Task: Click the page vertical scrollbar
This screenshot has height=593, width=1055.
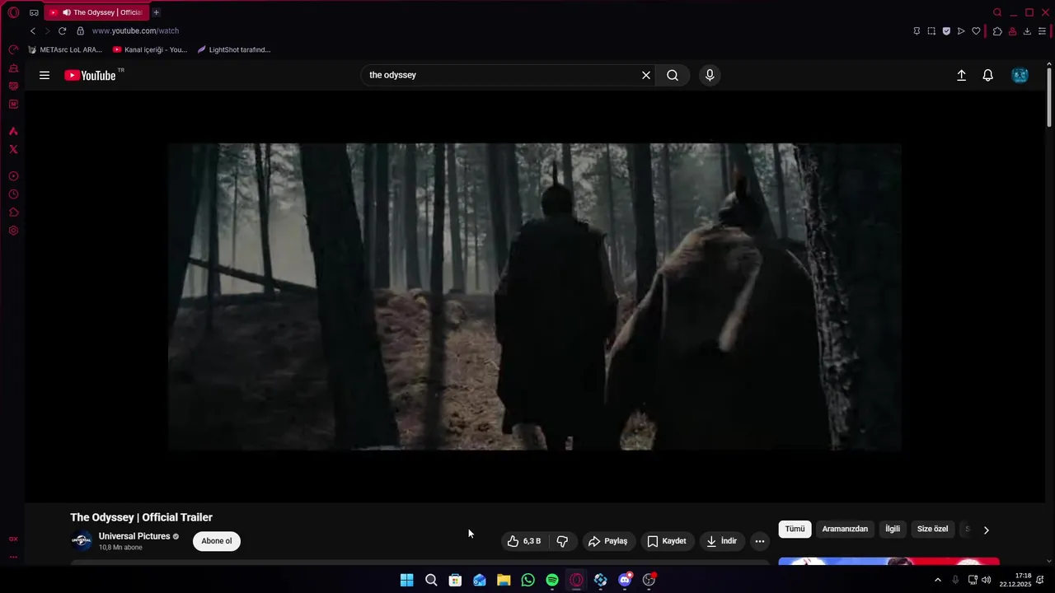Action: pyautogui.click(x=1049, y=97)
